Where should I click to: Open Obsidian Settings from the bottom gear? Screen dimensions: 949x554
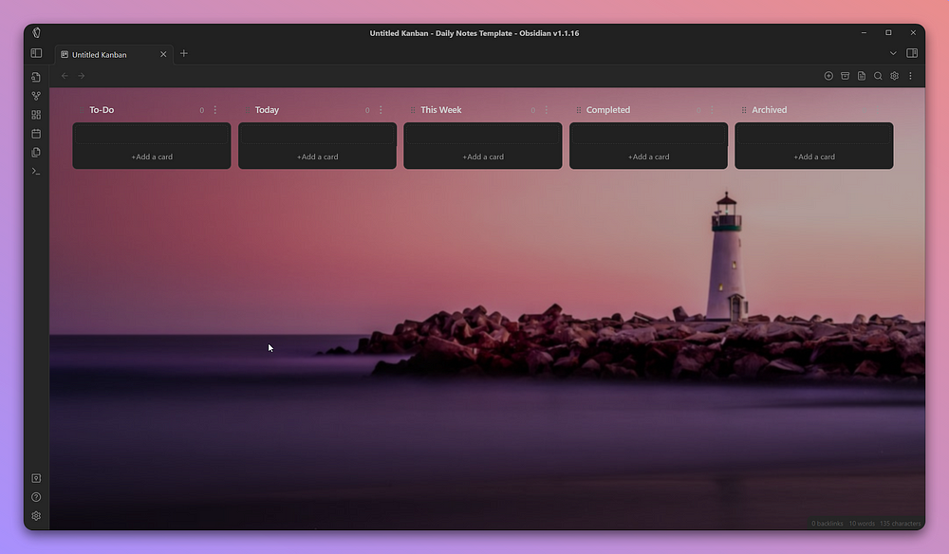click(x=35, y=515)
